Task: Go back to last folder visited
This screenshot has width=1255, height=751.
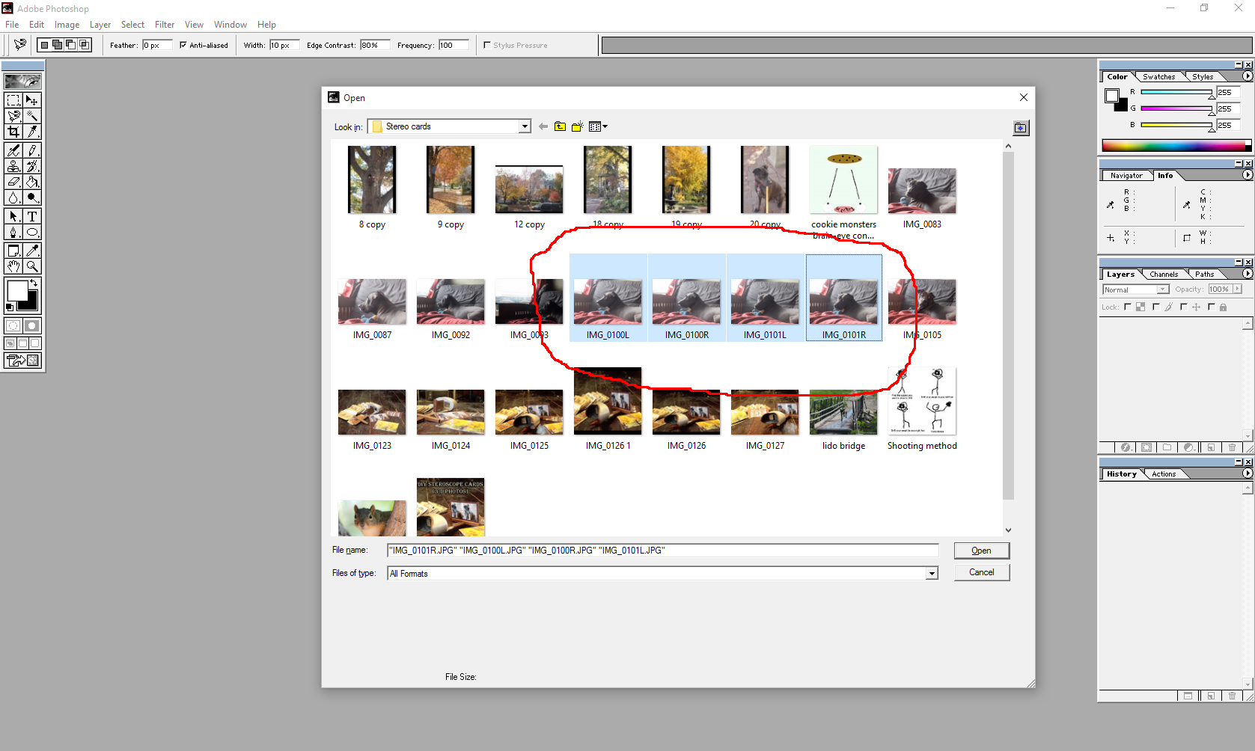Action: tap(543, 126)
